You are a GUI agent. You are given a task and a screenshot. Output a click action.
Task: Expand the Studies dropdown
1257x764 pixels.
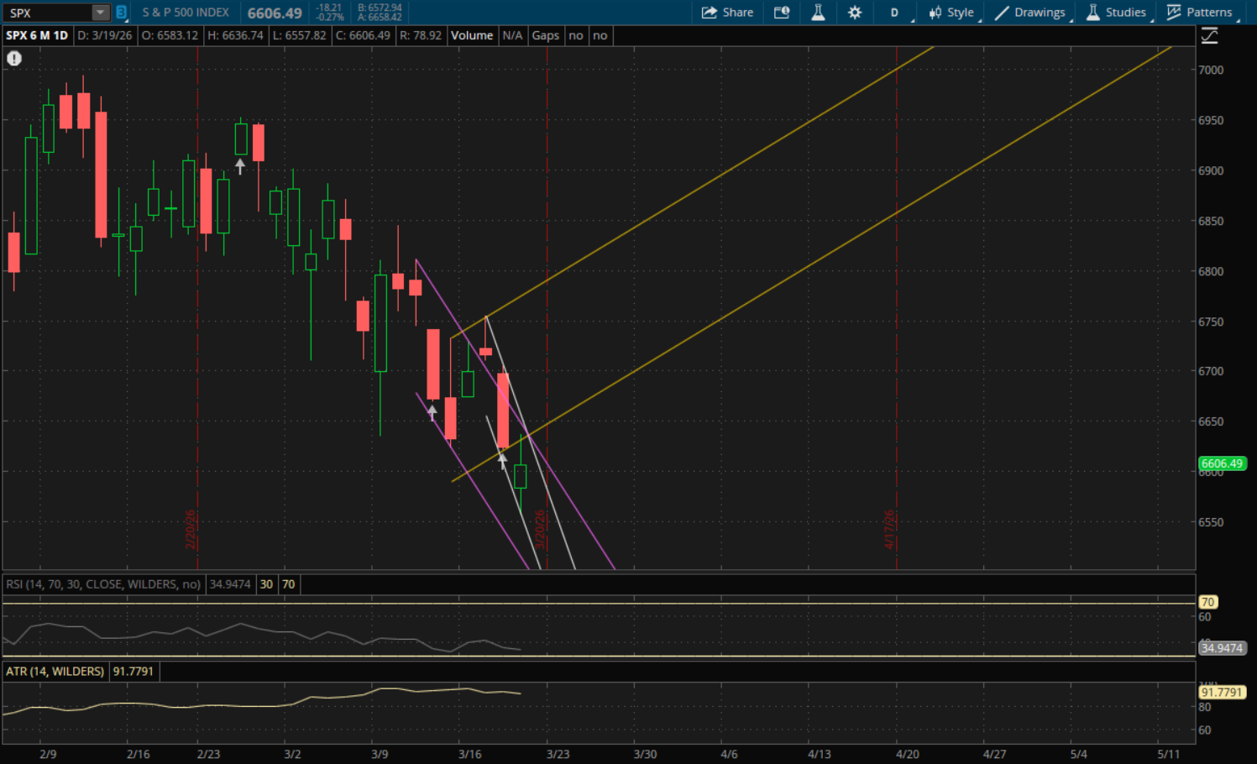pos(1116,13)
